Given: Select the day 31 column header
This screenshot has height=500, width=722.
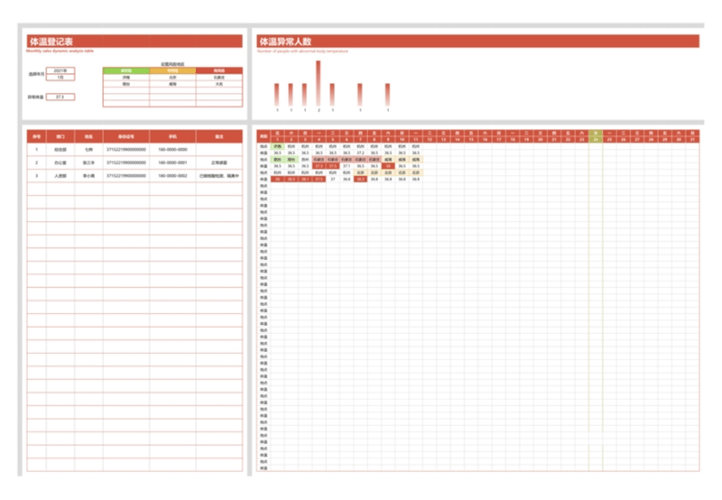Looking at the screenshot, I should 691,140.
